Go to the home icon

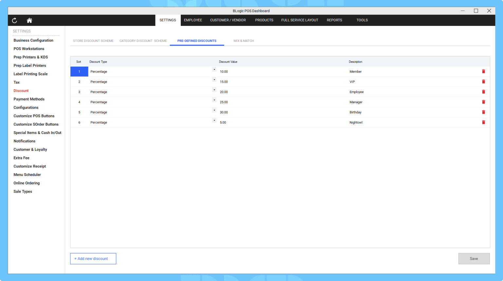[29, 20]
